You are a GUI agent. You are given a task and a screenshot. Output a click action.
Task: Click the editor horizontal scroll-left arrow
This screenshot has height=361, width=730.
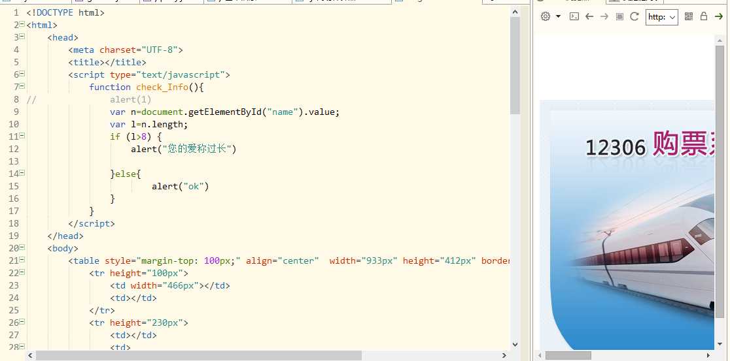click(x=30, y=355)
